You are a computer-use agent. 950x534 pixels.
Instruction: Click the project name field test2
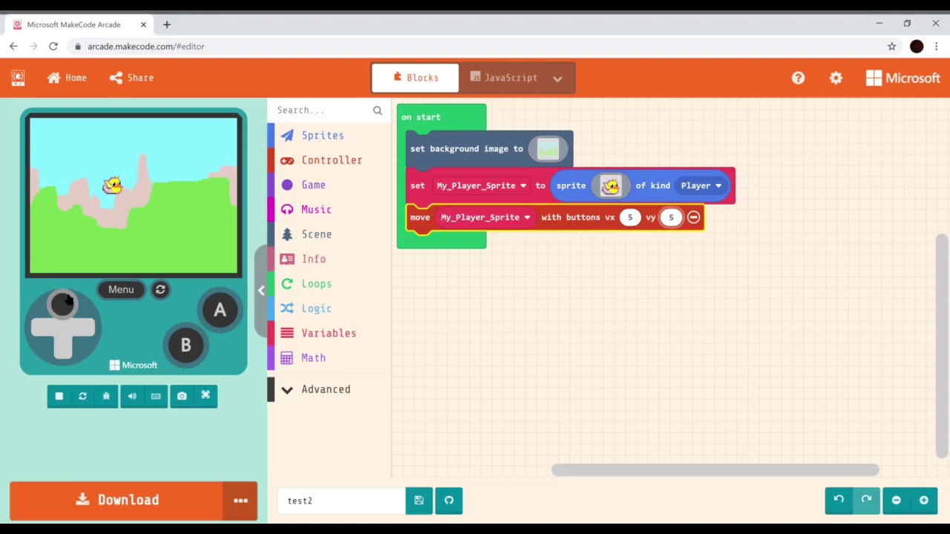[x=341, y=501]
